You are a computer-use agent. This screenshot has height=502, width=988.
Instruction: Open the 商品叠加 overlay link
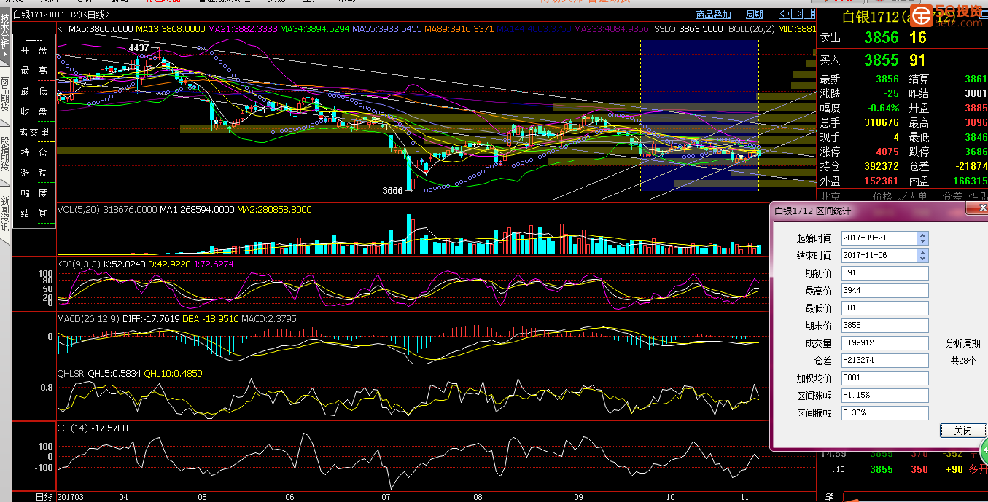(x=714, y=15)
